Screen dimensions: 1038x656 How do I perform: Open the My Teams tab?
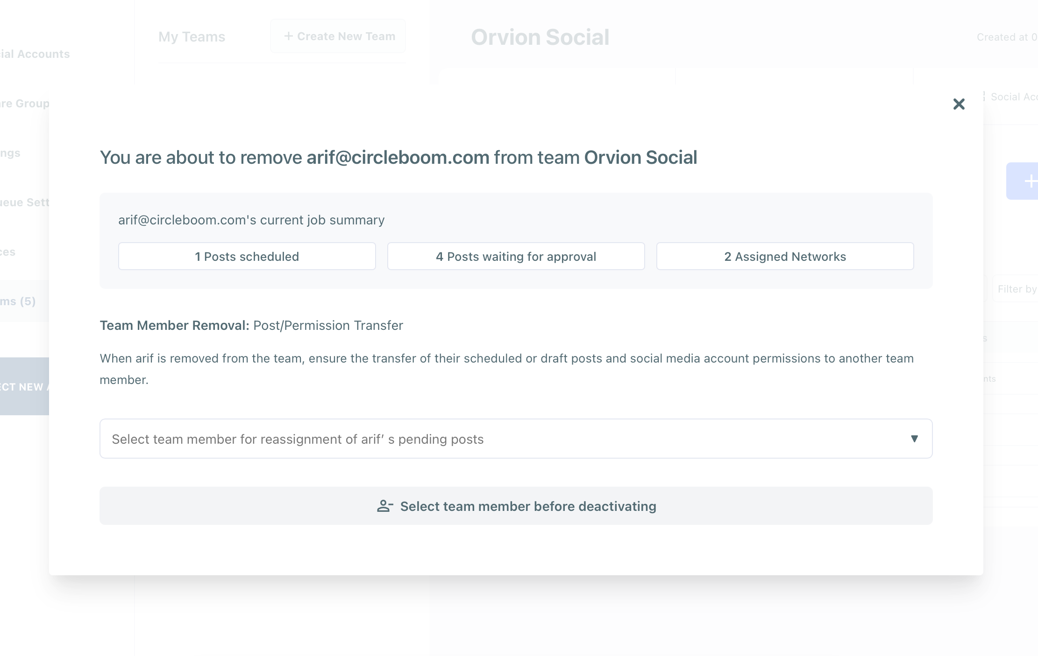[192, 37]
